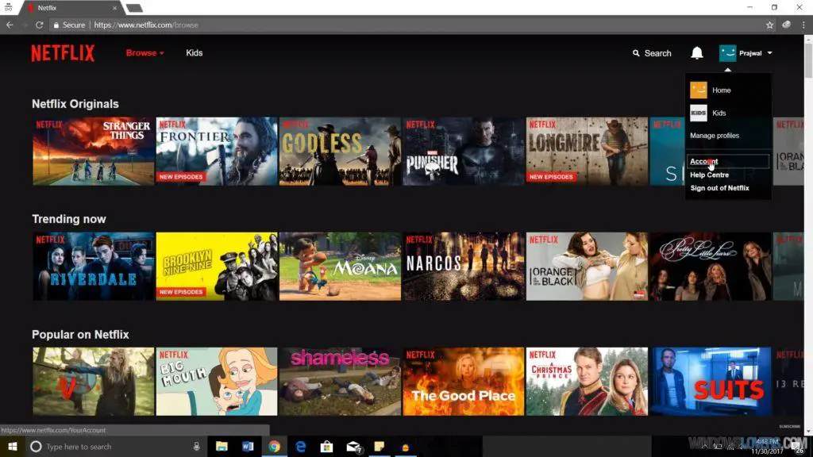
Task: Open a new browser tab
Action: [x=134, y=8]
